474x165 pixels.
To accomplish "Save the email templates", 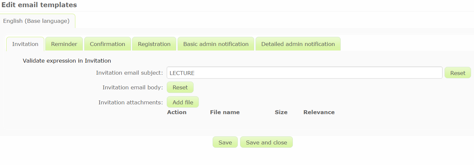I will point(225,142).
